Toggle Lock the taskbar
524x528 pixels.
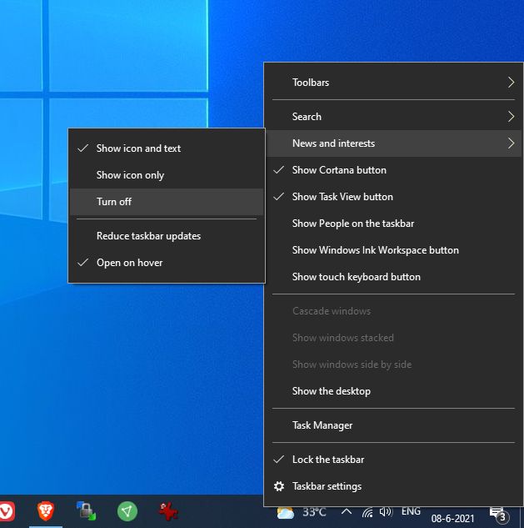click(393, 460)
